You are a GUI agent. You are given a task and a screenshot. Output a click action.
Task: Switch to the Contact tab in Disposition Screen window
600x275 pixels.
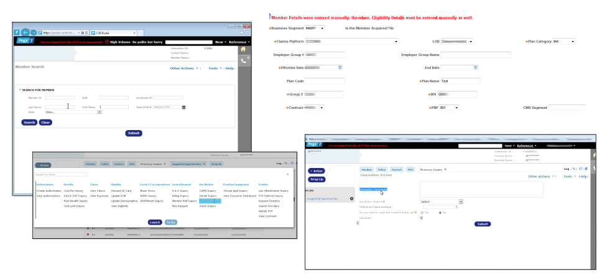[x=397, y=169]
